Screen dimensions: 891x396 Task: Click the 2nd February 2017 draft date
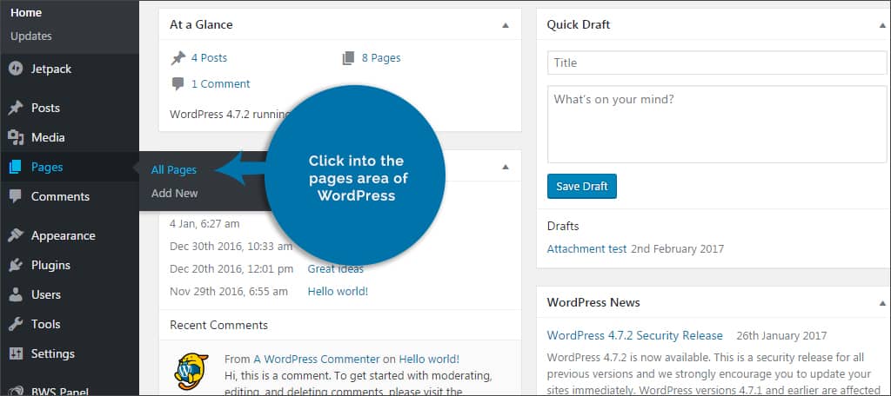point(677,248)
